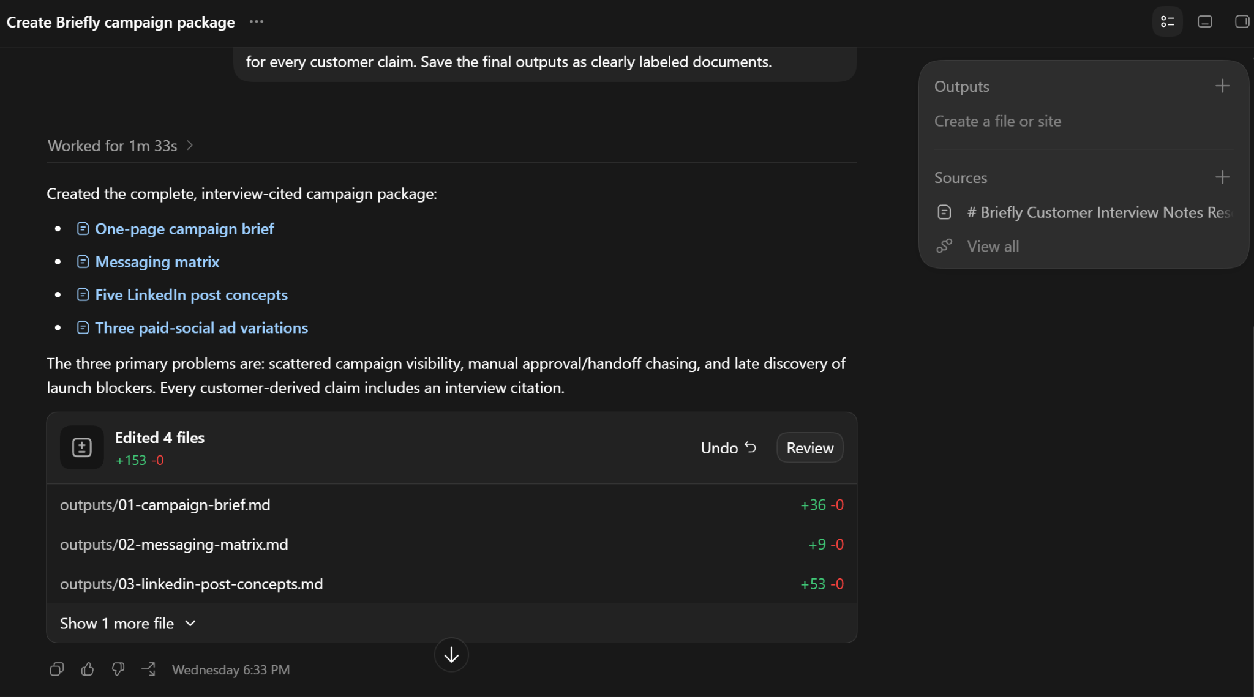Review the edited files
Screen dimensions: 1254x697
tap(809, 448)
